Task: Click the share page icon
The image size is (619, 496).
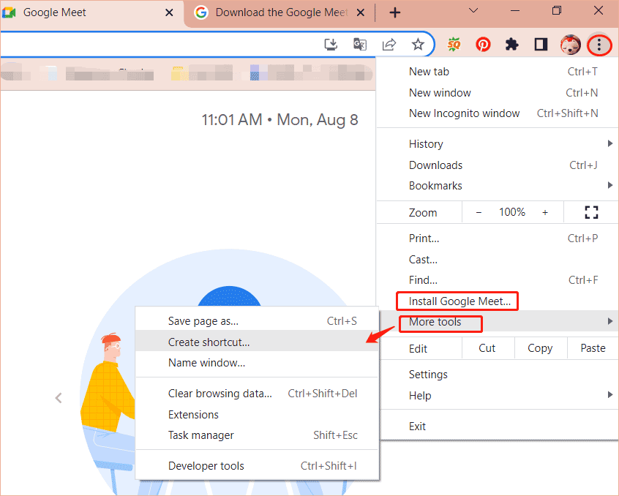Action: point(389,45)
